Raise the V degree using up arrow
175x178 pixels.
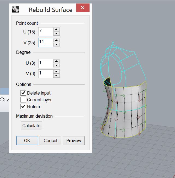(57, 72)
